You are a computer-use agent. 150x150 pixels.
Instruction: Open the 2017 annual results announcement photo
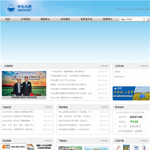[x=24, y=83]
